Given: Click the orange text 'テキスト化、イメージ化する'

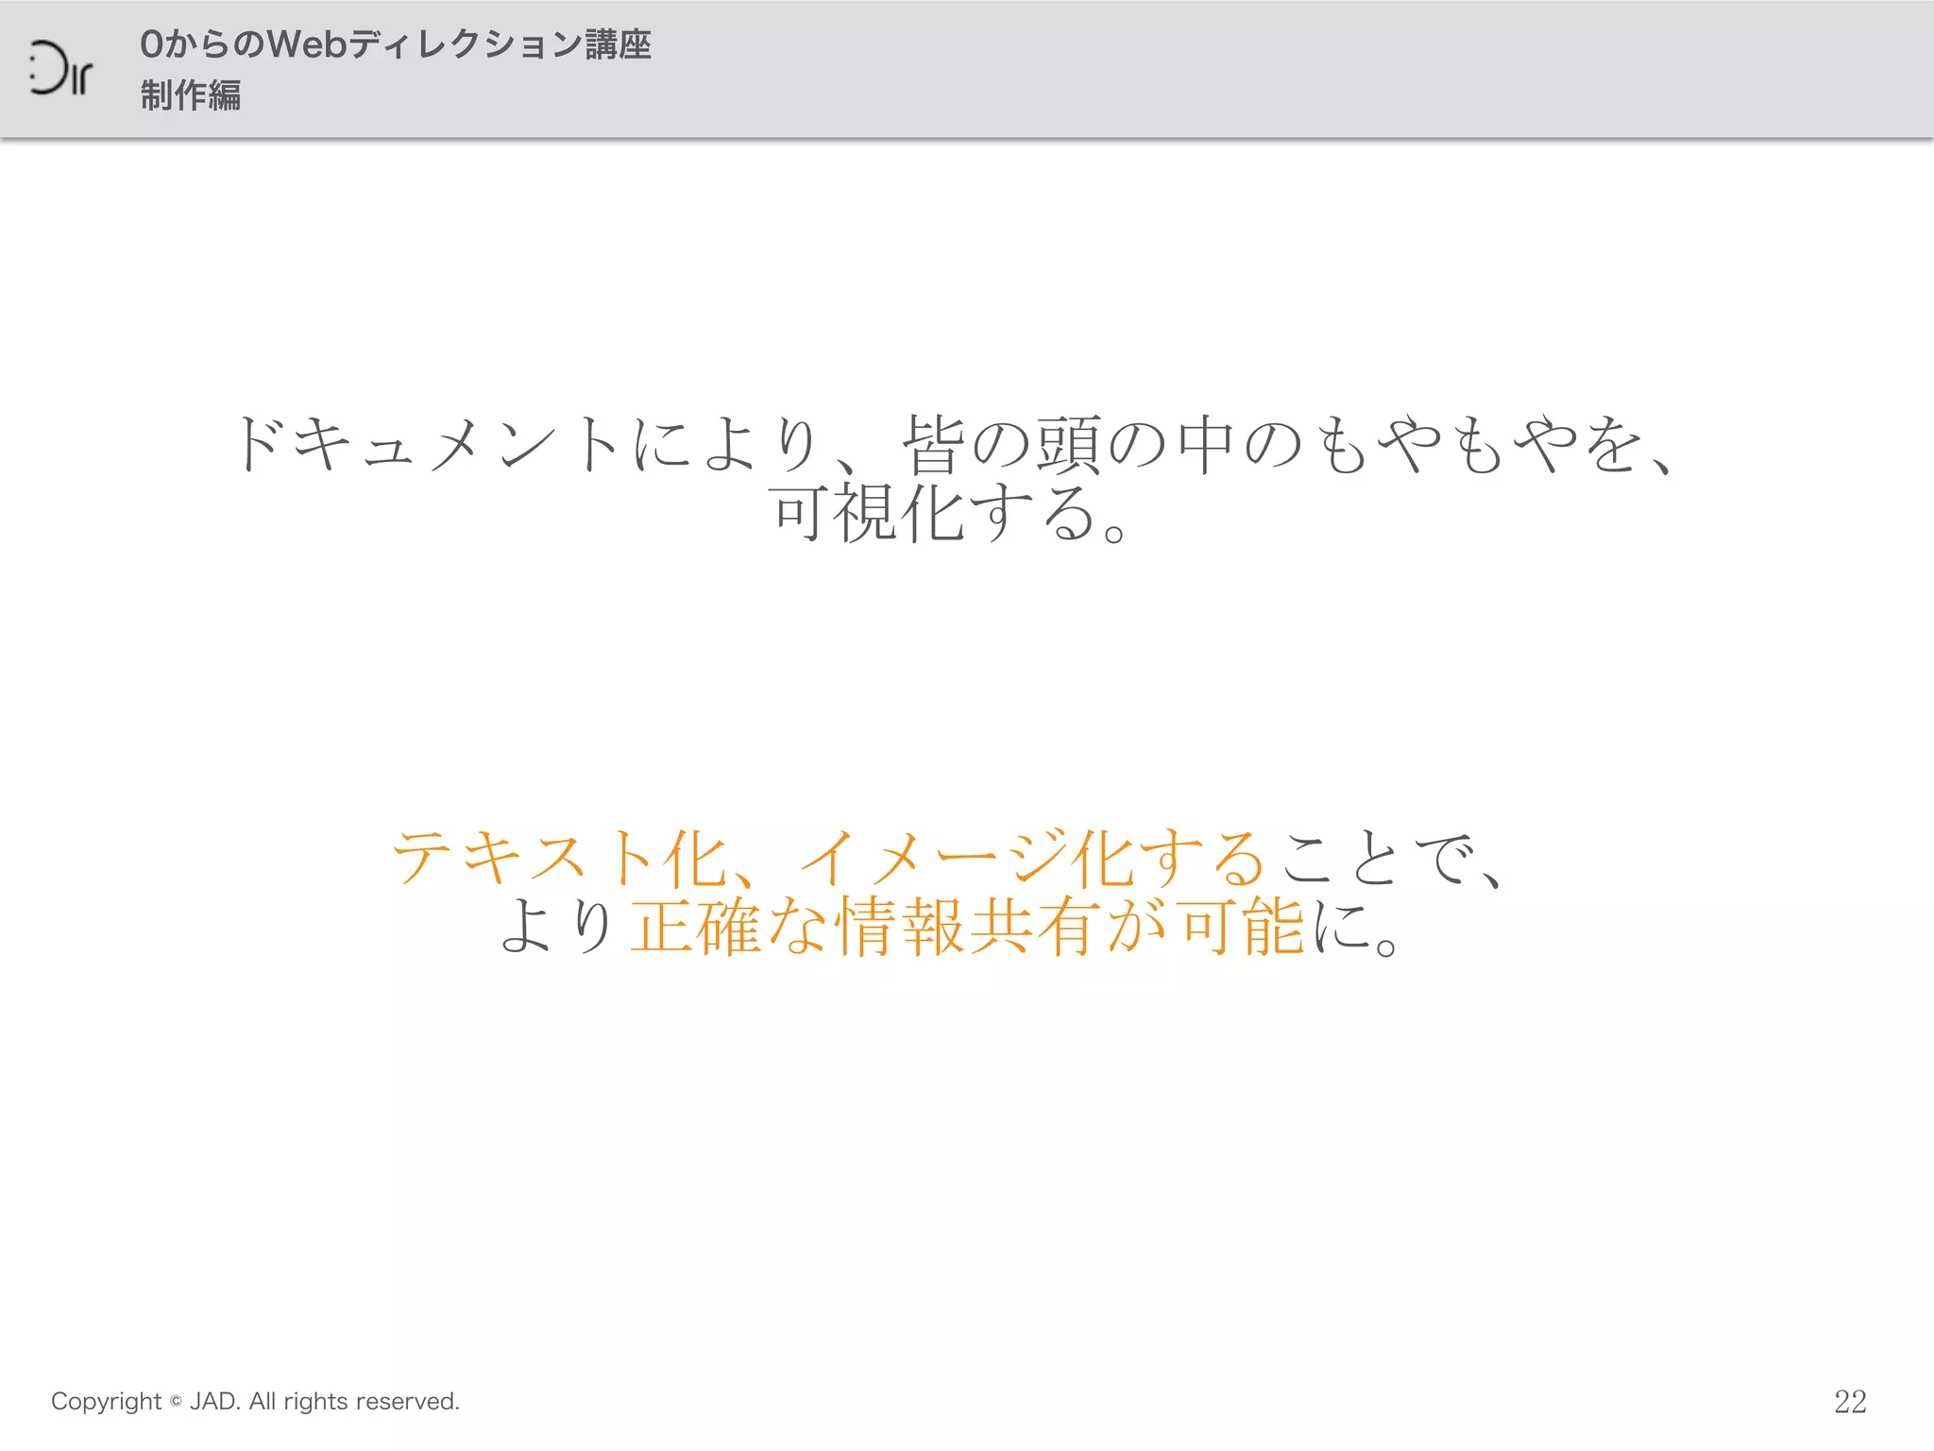Looking at the screenshot, I should click(829, 858).
